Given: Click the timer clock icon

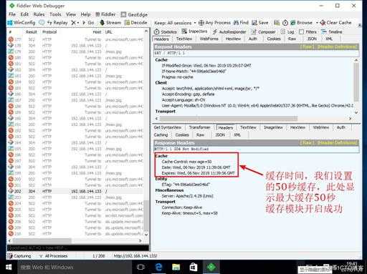Looking at the screenshot, I should (x=285, y=23).
